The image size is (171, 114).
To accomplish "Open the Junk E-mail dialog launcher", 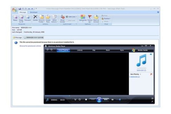I will (x=76, y=24).
